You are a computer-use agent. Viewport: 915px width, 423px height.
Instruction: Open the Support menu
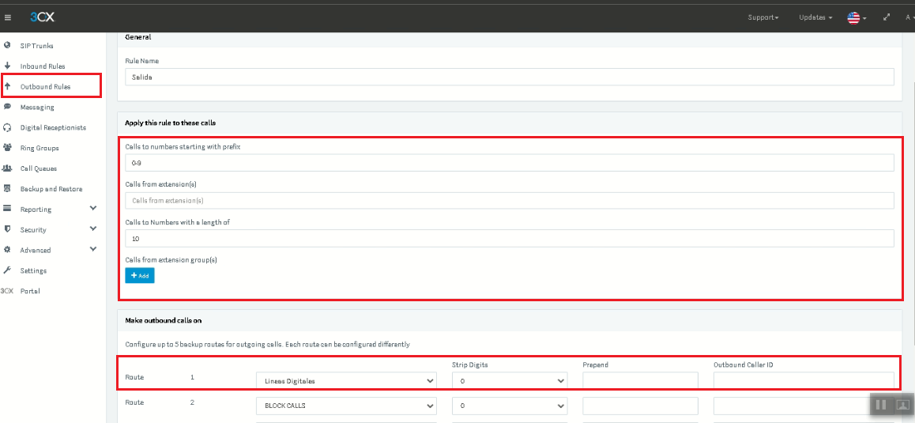point(763,17)
